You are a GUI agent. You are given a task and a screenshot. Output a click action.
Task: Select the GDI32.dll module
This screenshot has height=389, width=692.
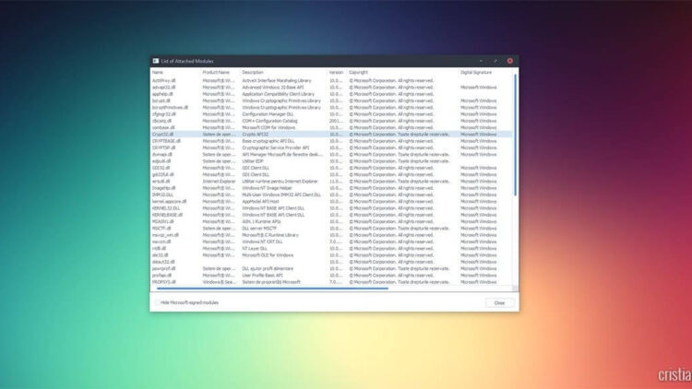[x=161, y=168]
